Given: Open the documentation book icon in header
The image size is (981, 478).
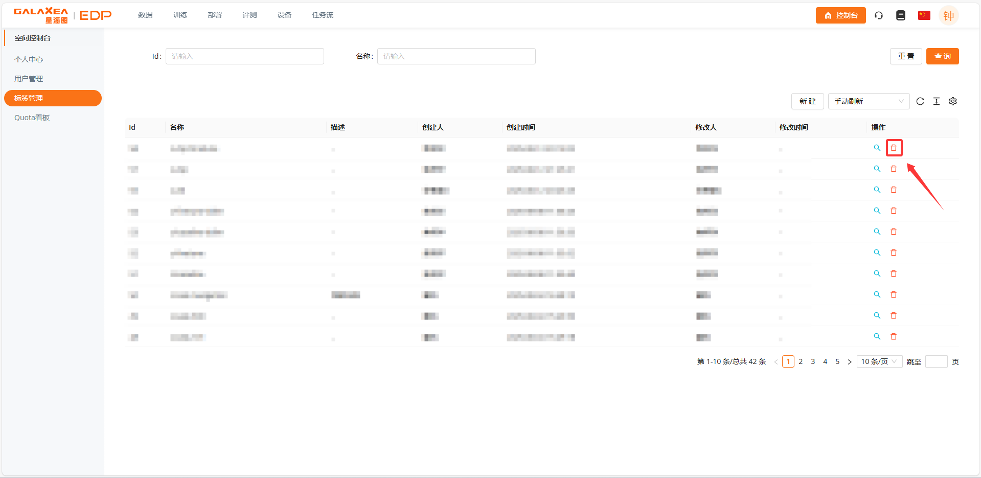Looking at the screenshot, I should pos(901,15).
